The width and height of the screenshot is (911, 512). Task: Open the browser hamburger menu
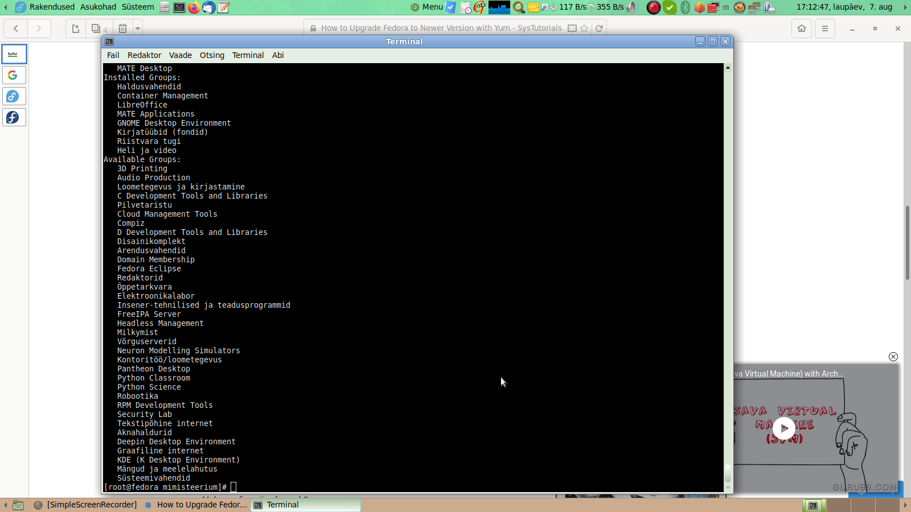point(824,28)
